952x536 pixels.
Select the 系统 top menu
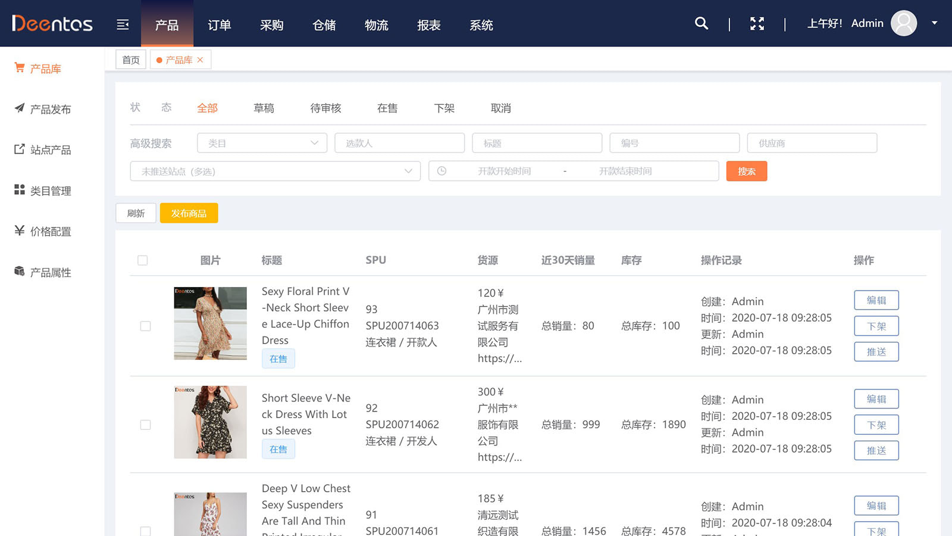tap(481, 24)
